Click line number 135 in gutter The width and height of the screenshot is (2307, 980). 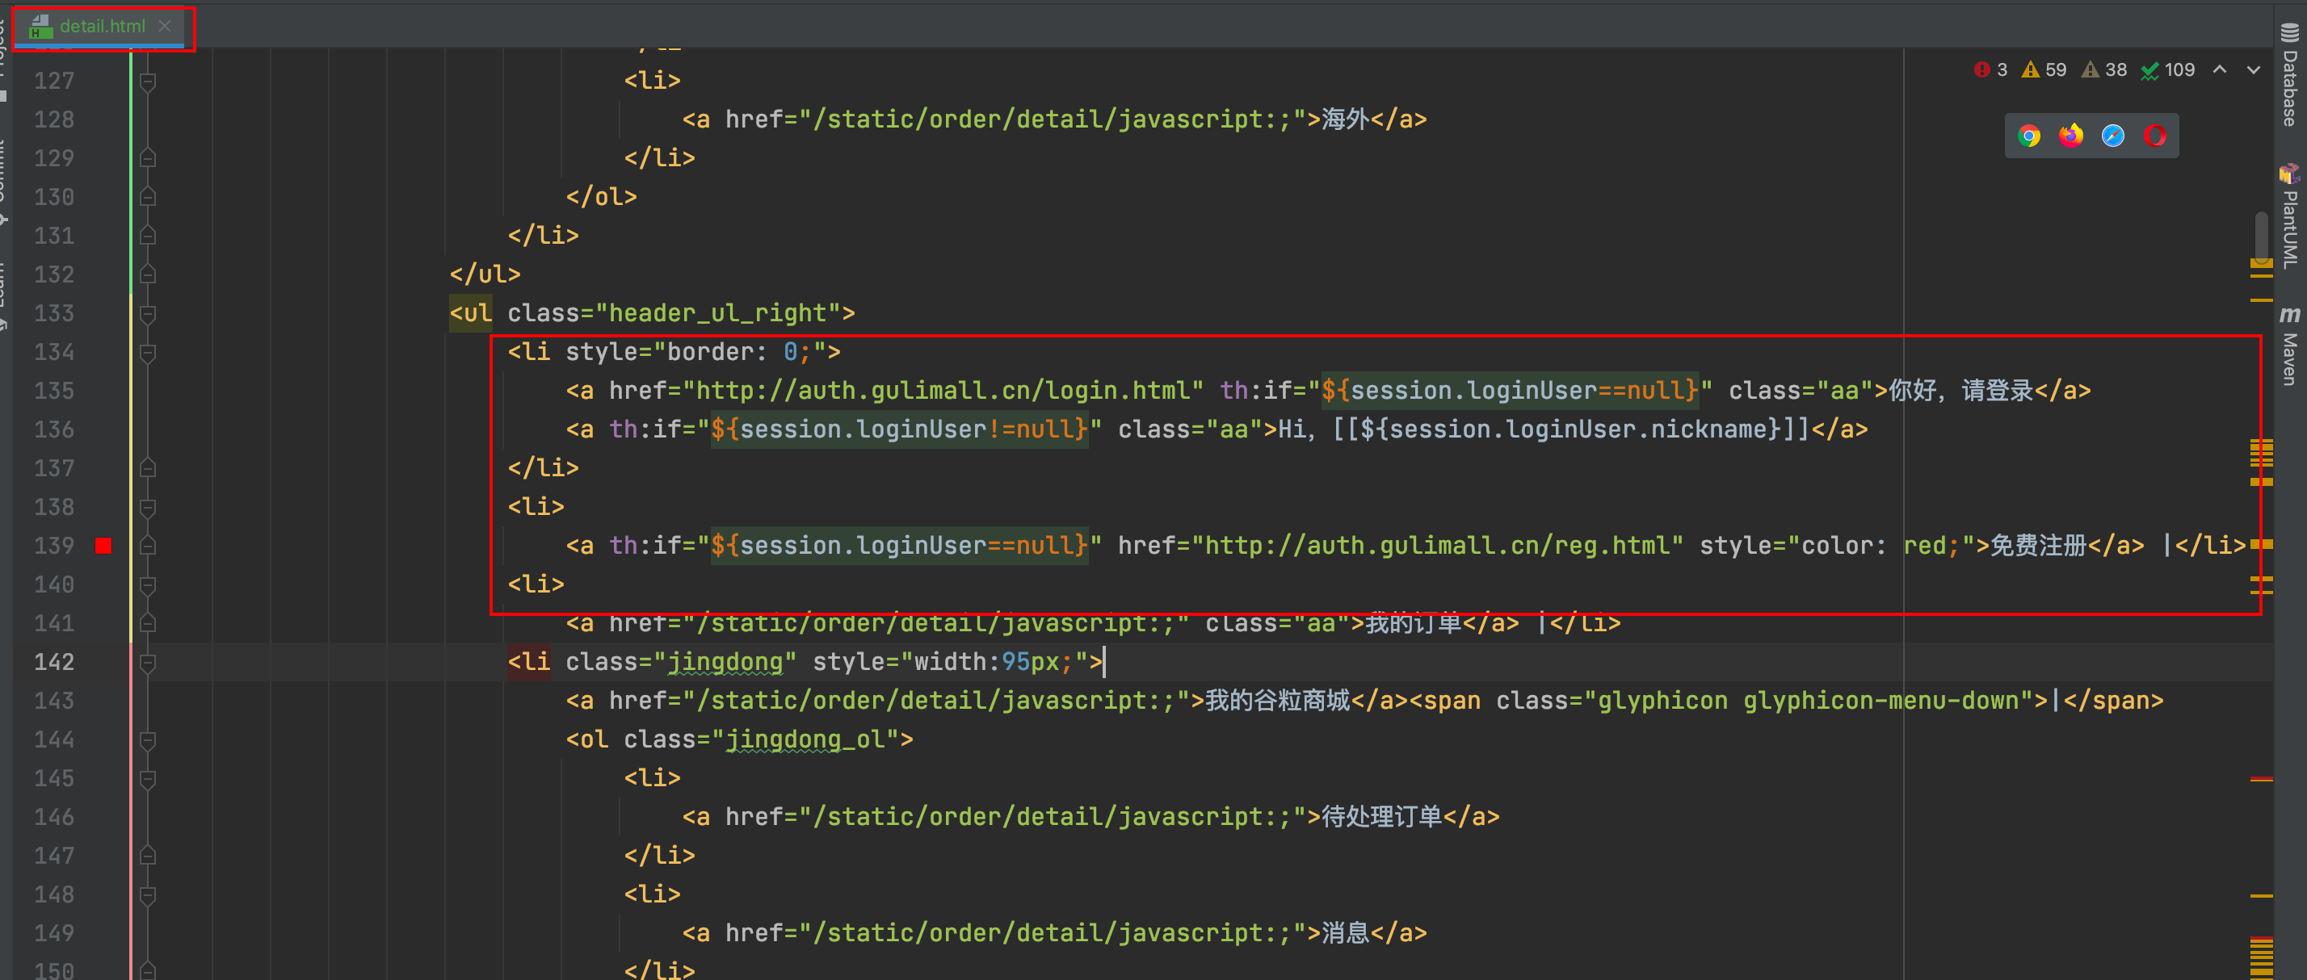(55, 391)
